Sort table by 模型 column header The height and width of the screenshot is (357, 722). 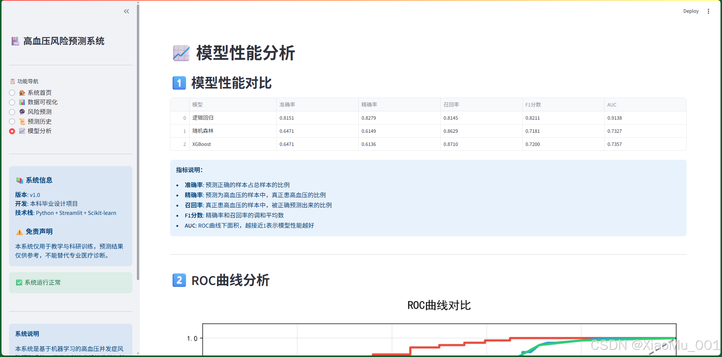233,105
